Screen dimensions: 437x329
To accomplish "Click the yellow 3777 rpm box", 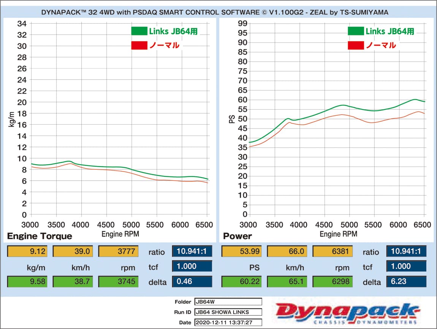I will (x=119, y=251).
